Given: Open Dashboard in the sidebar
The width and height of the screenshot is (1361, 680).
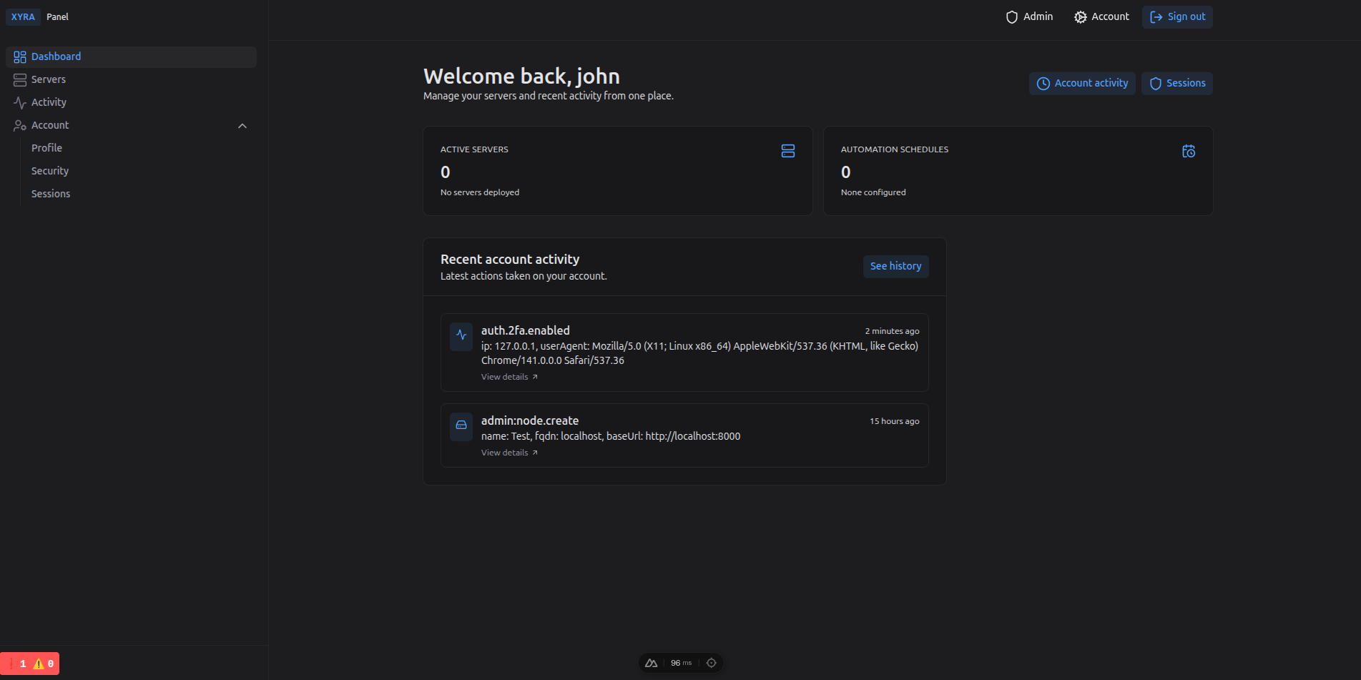Looking at the screenshot, I should pyautogui.click(x=56, y=56).
